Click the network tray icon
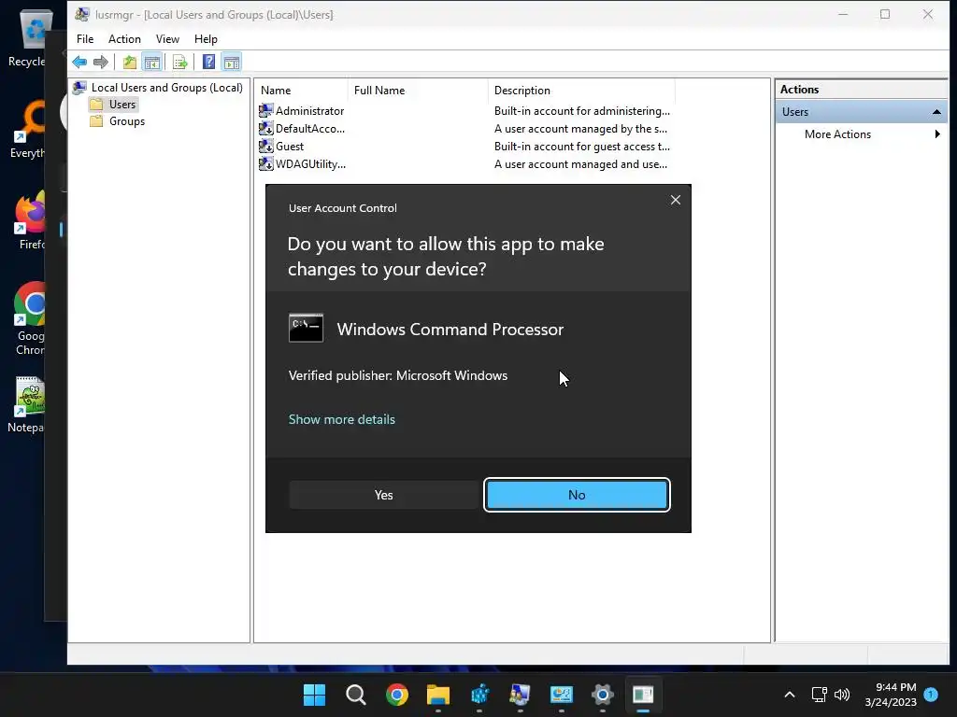Screen dimensions: 957x717 (819, 695)
